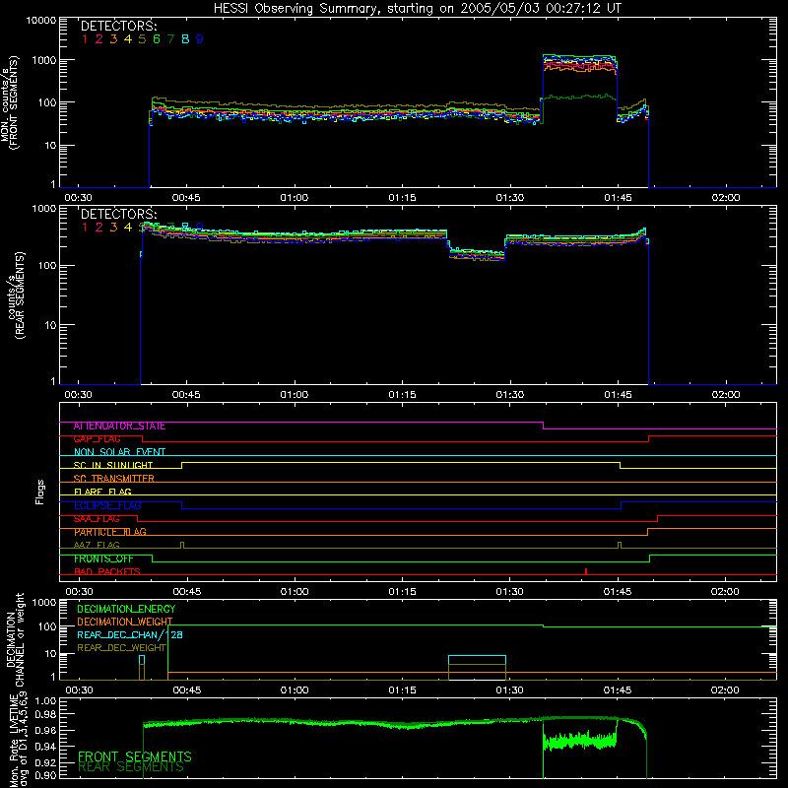Viewport: 788px width, 788px height.
Task: Click the ATTENUATOR_STATE step drop near 01:35
Action: tap(544, 426)
